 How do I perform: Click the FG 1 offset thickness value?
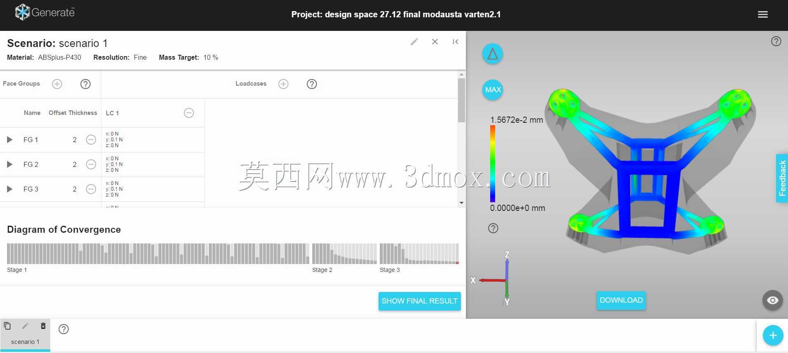pyautogui.click(x=75, y=140)
